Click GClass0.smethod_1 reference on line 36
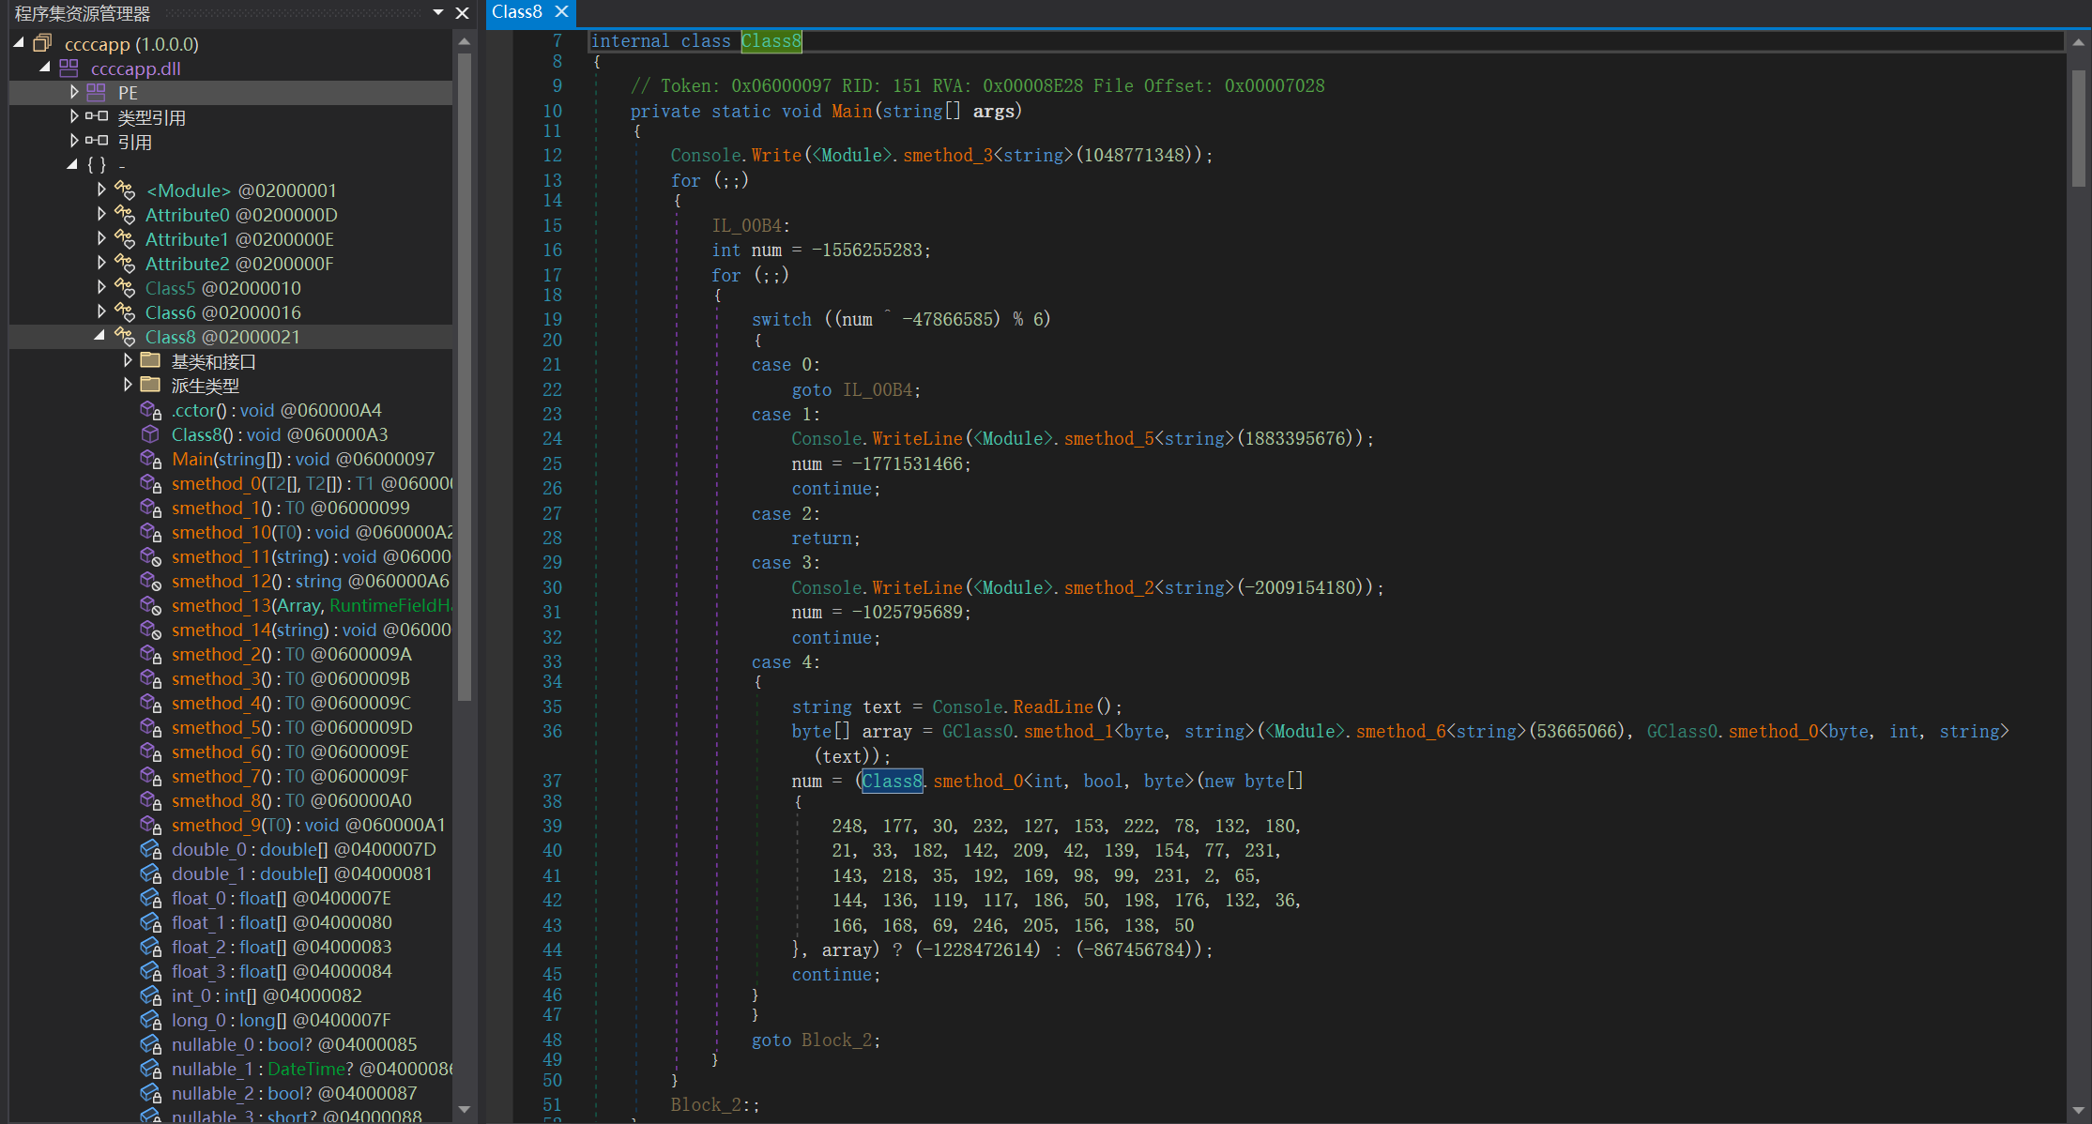 point(1027,731)
